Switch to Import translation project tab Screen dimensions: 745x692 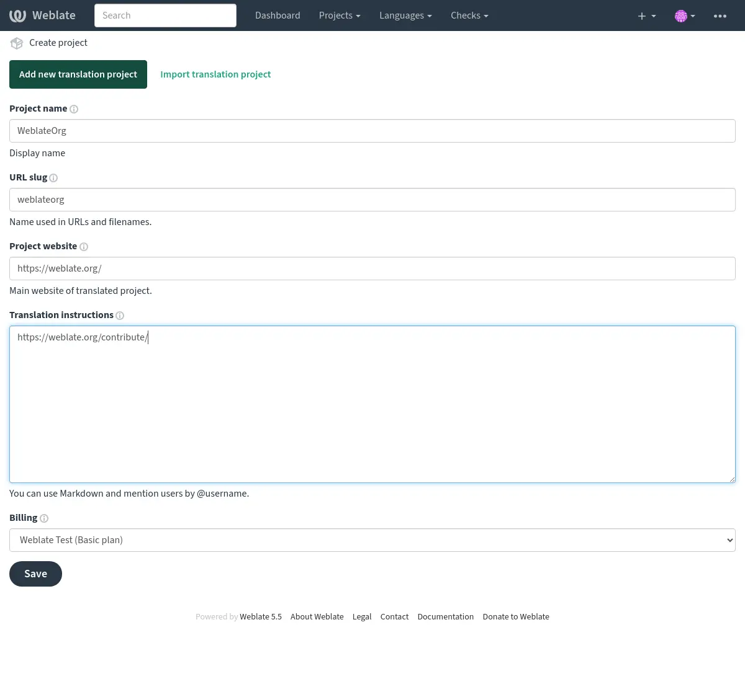pos(215,74)
